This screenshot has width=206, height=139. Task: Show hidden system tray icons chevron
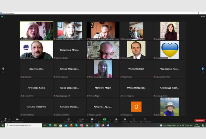click(x=178, y=125)
